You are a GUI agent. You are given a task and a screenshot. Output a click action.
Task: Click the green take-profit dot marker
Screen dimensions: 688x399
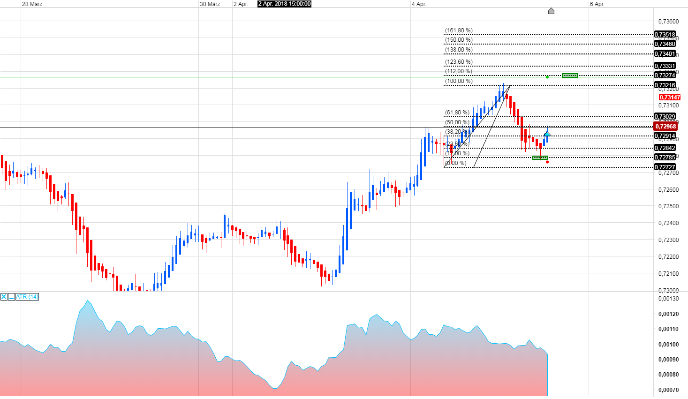point(547,76)
